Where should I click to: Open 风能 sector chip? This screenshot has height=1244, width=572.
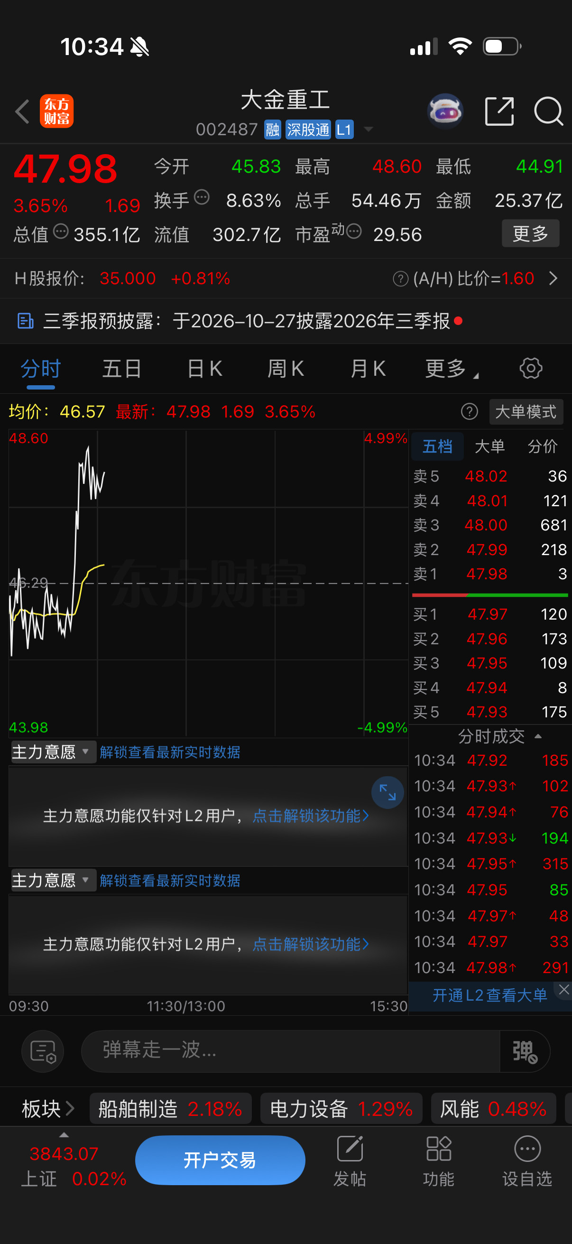pos(493,1109)
